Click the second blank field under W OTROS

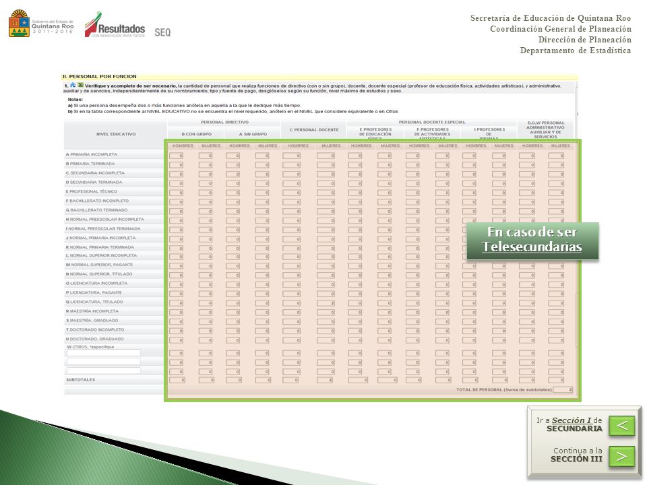coord(104,362)
